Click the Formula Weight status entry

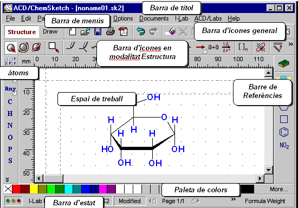(265, 201)
